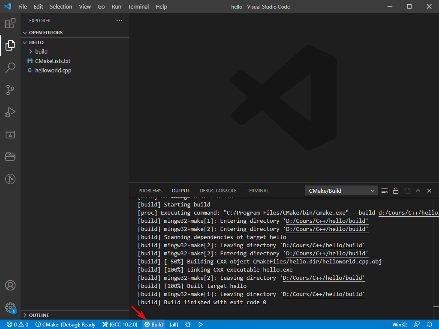Click the EXPLORER panel title
The image size is (439, 329).
coord(40,21)
